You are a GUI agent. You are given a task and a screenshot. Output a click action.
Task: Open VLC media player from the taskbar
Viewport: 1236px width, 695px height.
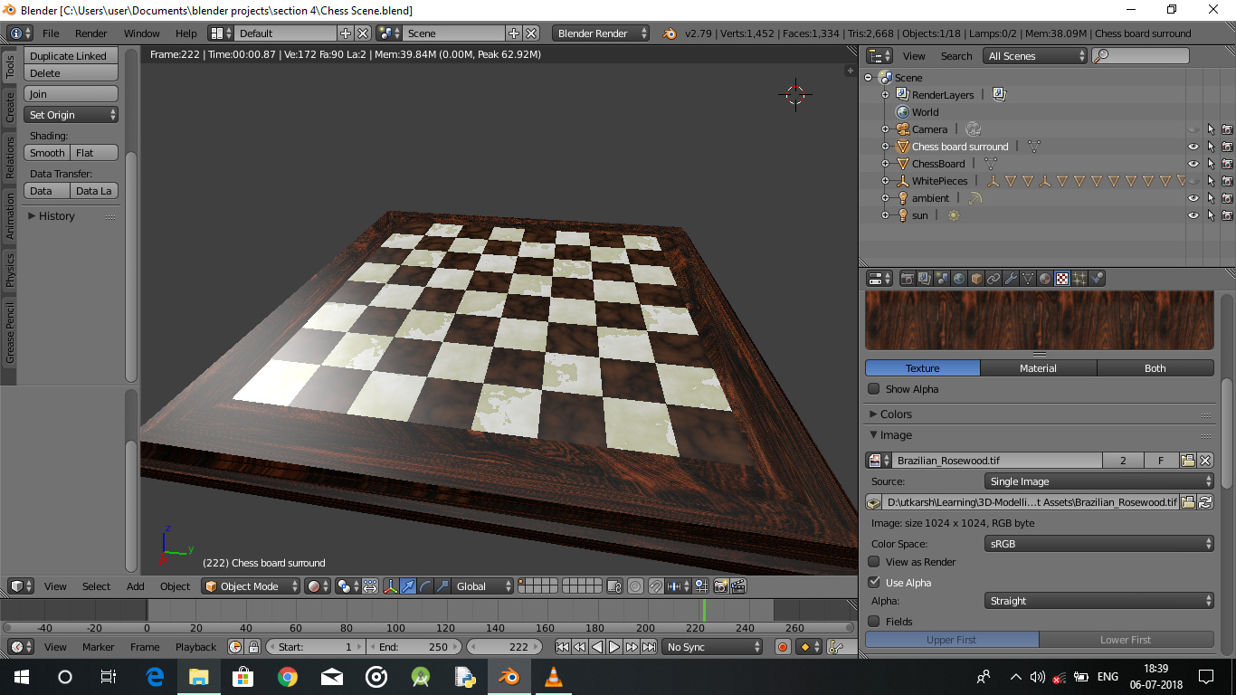(x=553, y=676)
